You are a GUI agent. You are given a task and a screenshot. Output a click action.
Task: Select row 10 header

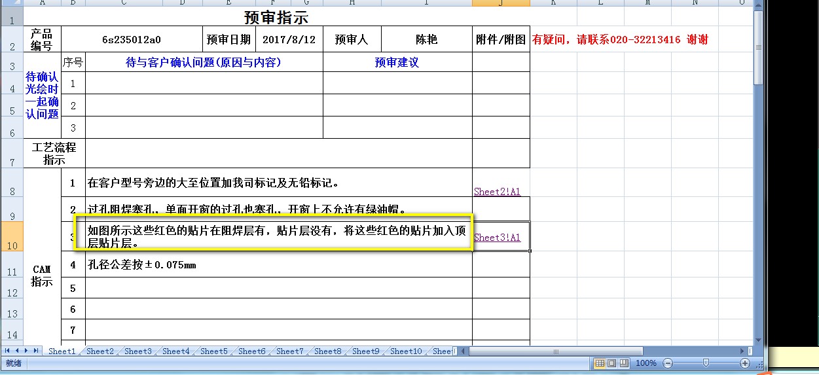point(11,236)
